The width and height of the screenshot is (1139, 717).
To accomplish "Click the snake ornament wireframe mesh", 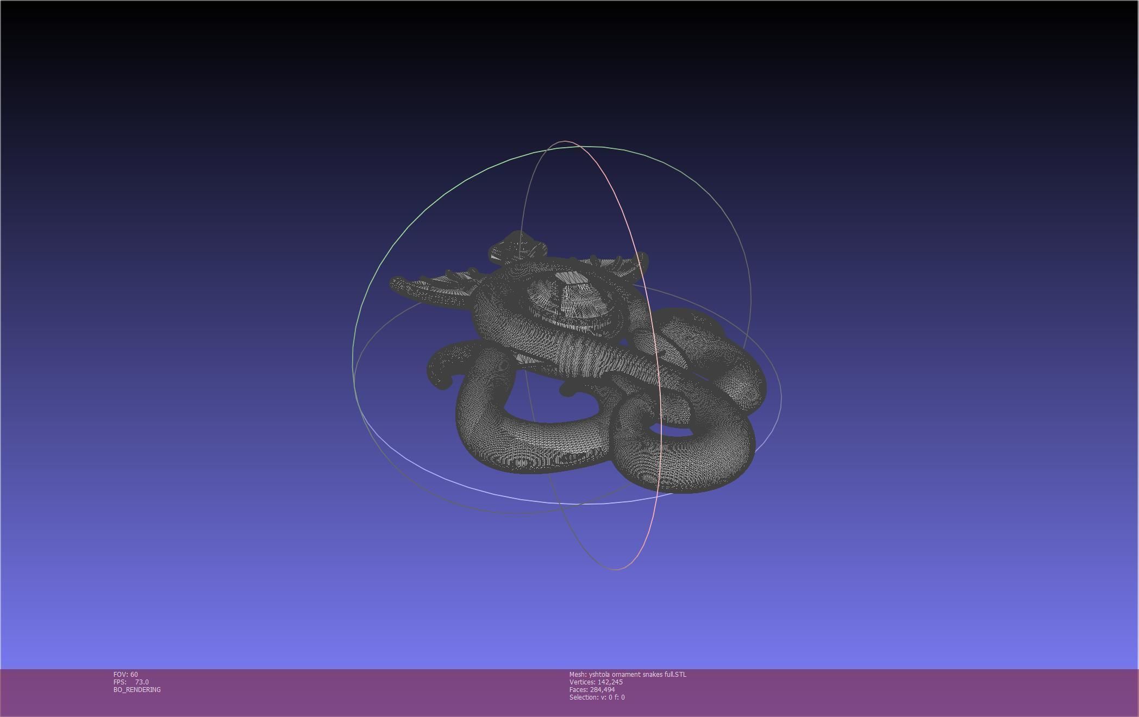I will tap(578, 362).
